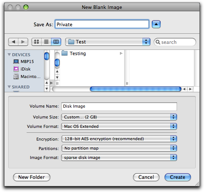
Task: Select the Testing folder
Action: (x=92, y=54)
